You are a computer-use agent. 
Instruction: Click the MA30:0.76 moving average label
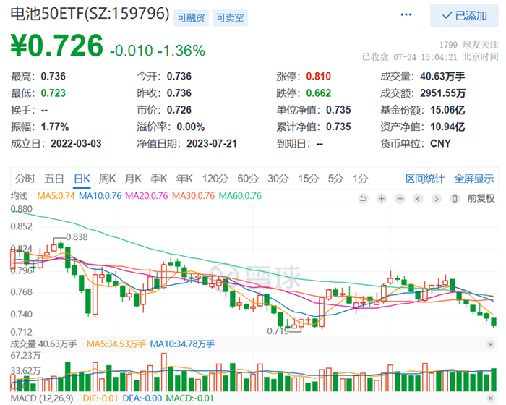193,196
